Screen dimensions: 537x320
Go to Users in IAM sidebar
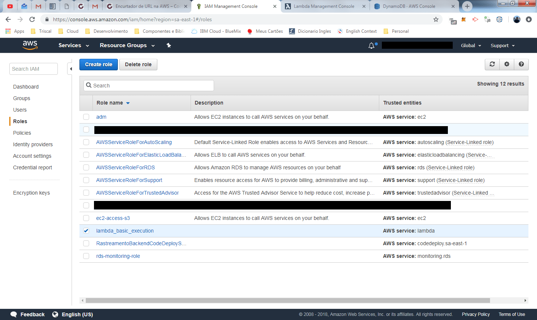(x=20, y=110)
